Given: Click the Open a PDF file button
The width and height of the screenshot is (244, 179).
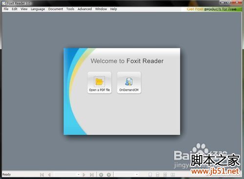Looking at the screenshot, I should click(100, 82).
